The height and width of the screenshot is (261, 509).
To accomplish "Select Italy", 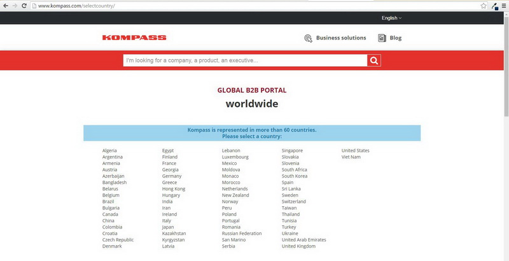I will (x=167, y=221).
